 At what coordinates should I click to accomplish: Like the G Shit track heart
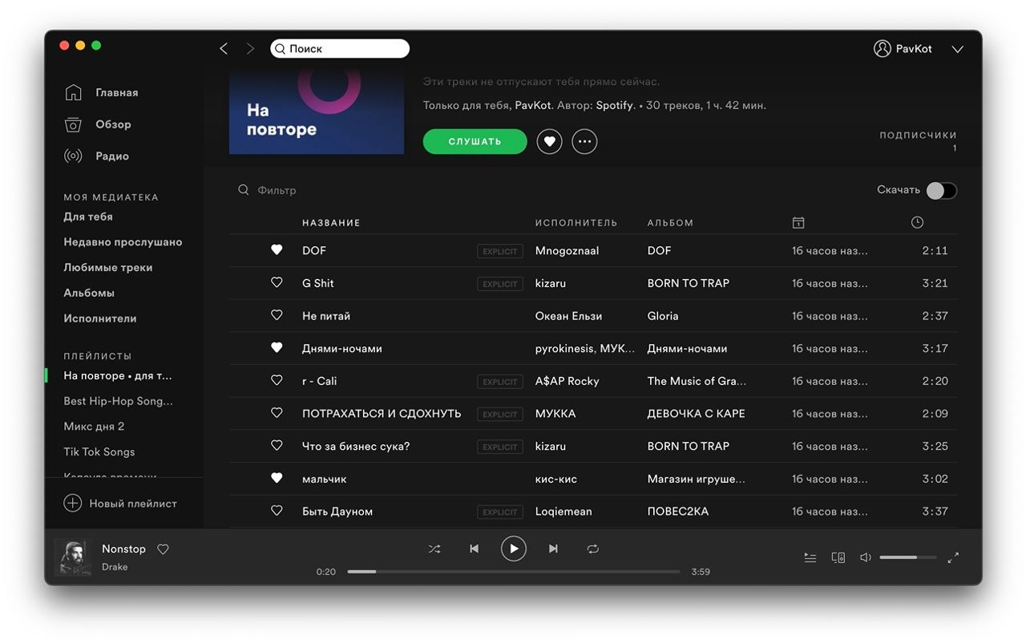277,283
